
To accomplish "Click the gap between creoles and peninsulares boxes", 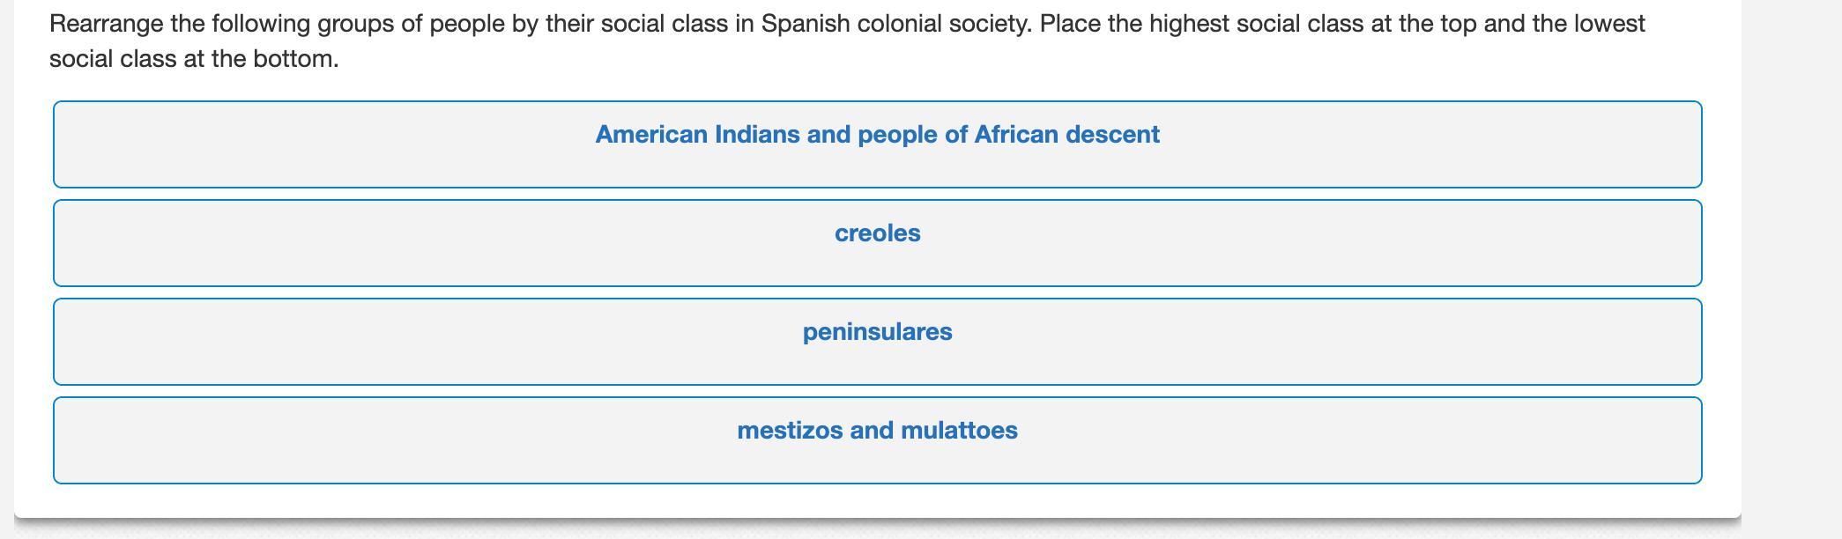I will coord(877,292).
